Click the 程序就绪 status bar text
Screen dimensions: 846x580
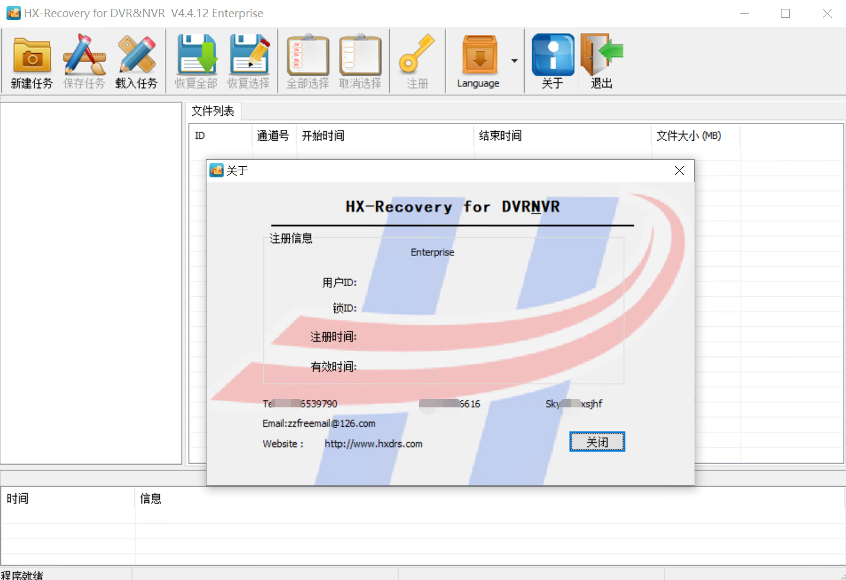click(22, 575)
